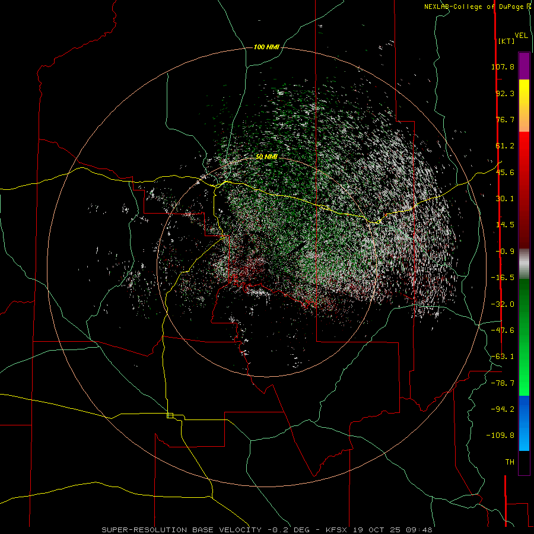The width and height of the screenshot is (534, 534).
Task: Select the -32.0 value on the velocity scale
Action: tap(503, 304)
